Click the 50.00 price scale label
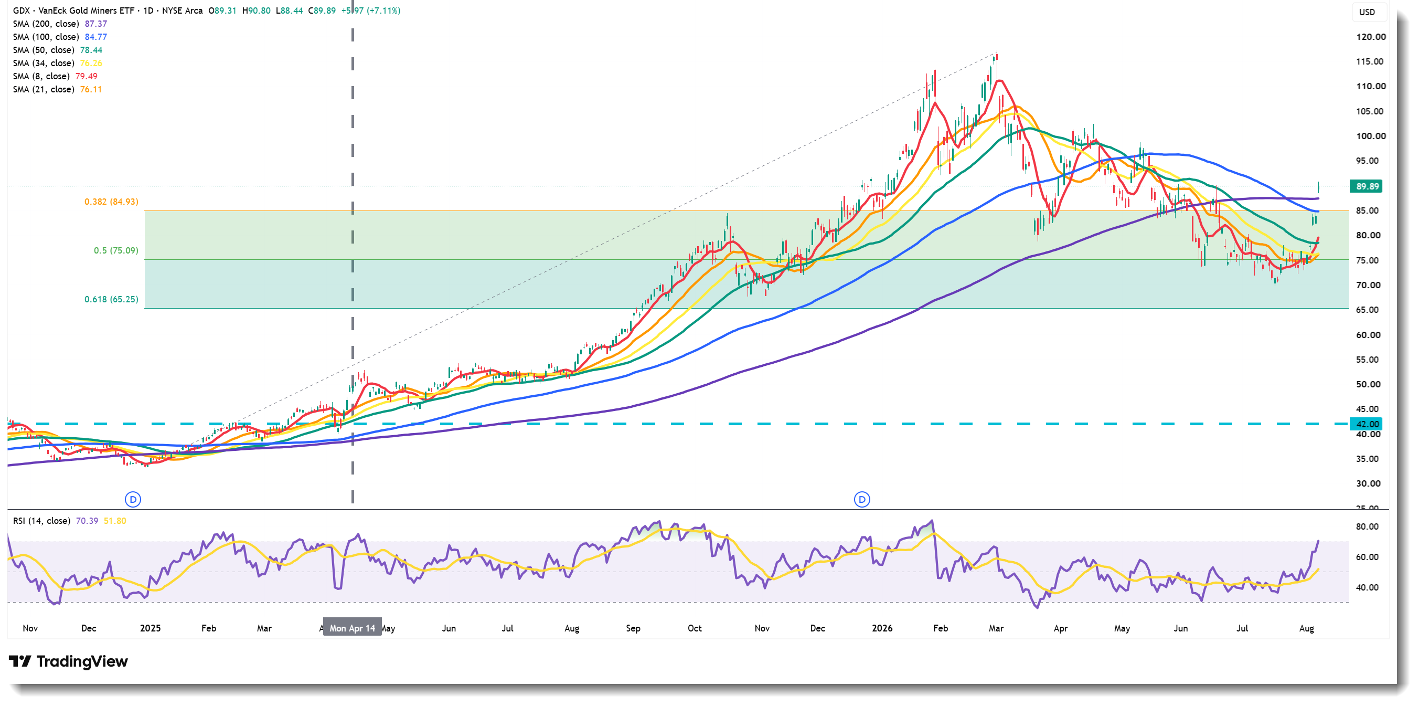This screenshot has height=706, width=1419. (x=1368, y=385)
